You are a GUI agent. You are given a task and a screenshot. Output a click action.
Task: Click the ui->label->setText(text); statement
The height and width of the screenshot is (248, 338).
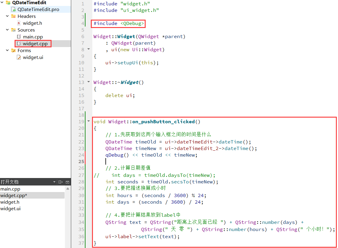pos(142,237)
